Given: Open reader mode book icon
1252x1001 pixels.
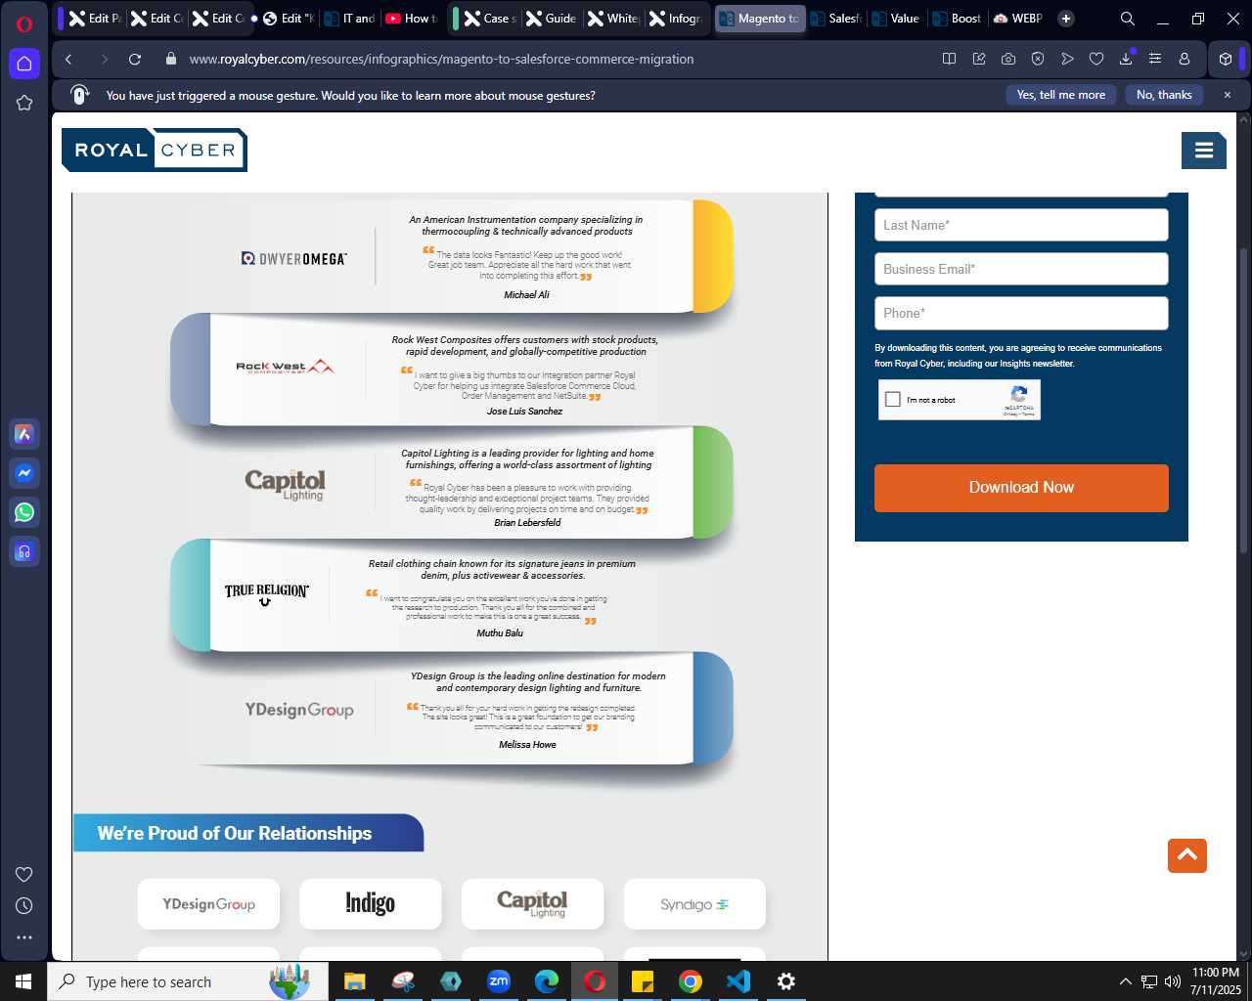Looking at the screenshot, I should 949,59.
